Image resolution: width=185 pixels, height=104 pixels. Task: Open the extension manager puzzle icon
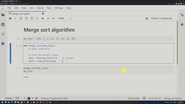(3, 44)
